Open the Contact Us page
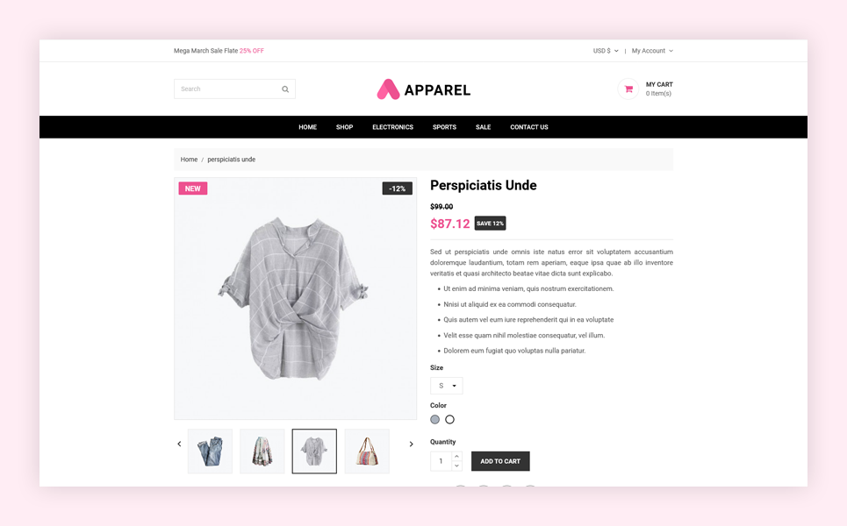Screen dimensions: 847x526 pyautogui.click(x=529, y=127)
